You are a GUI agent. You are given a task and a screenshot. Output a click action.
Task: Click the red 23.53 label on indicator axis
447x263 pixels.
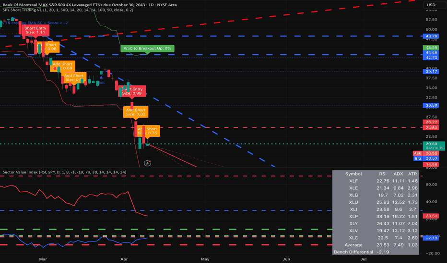tap(431, 216)
